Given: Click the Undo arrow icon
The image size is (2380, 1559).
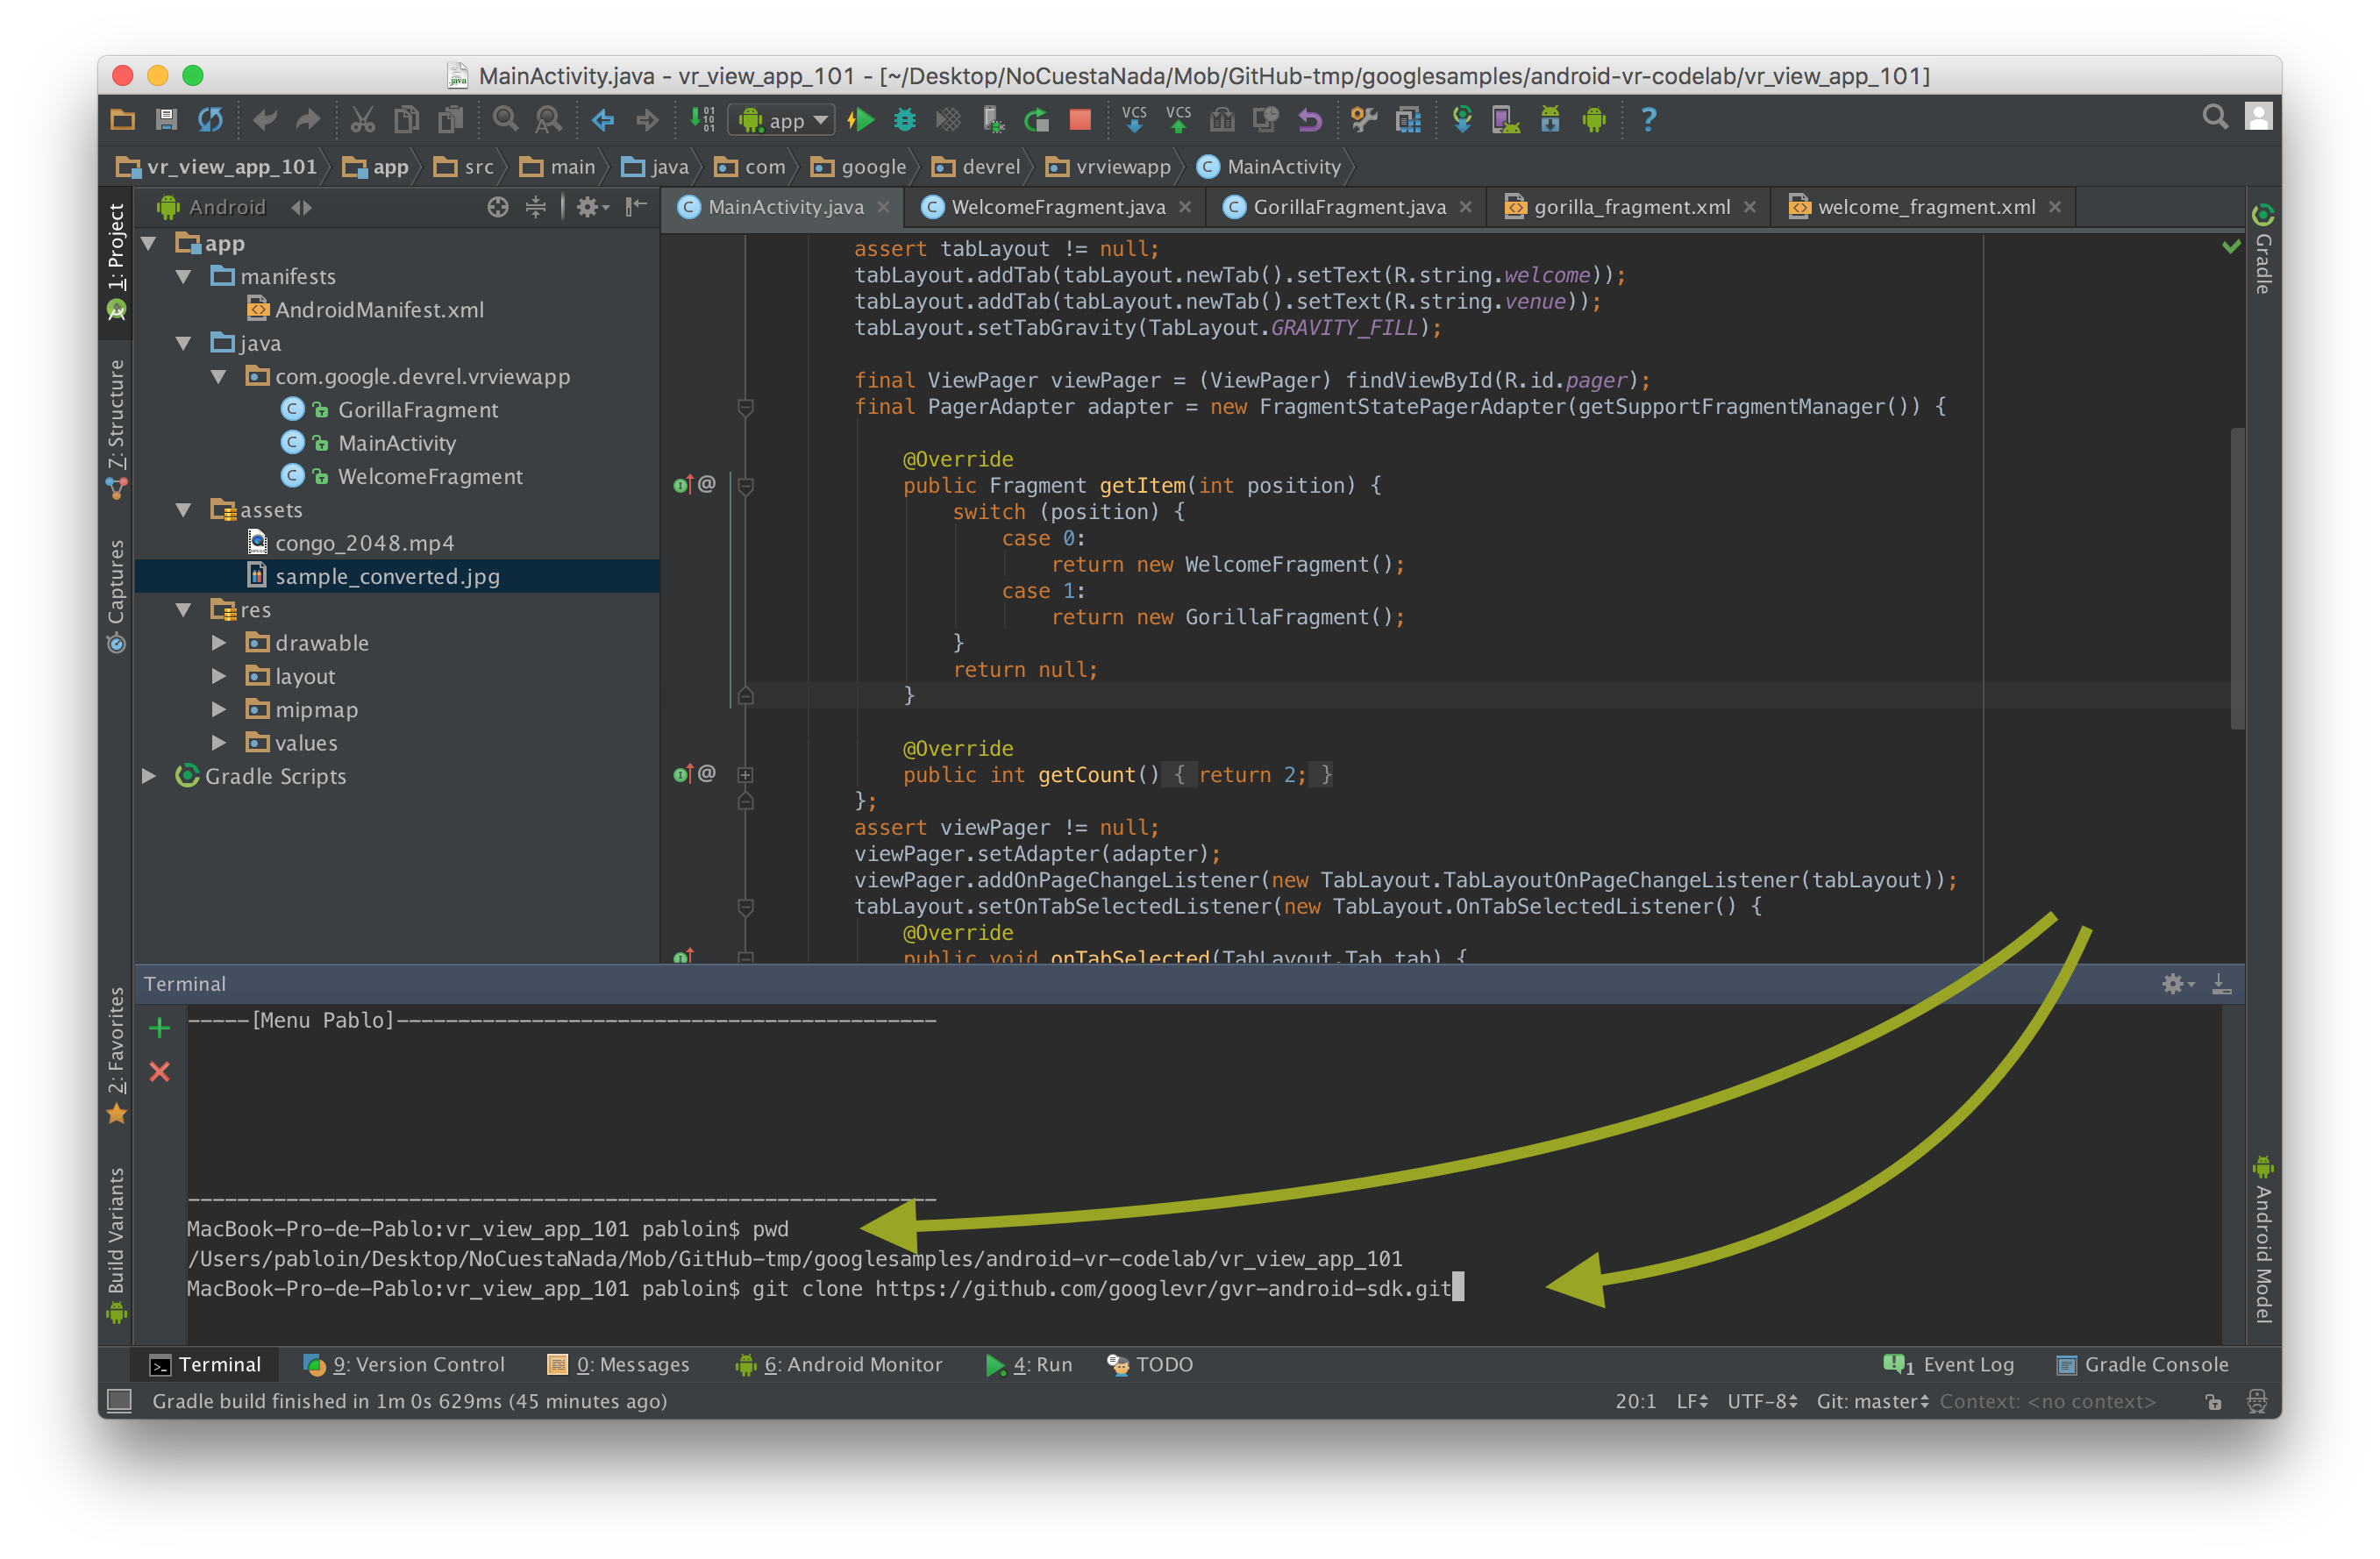Looking at the screenshot, I should click(264, 120).
